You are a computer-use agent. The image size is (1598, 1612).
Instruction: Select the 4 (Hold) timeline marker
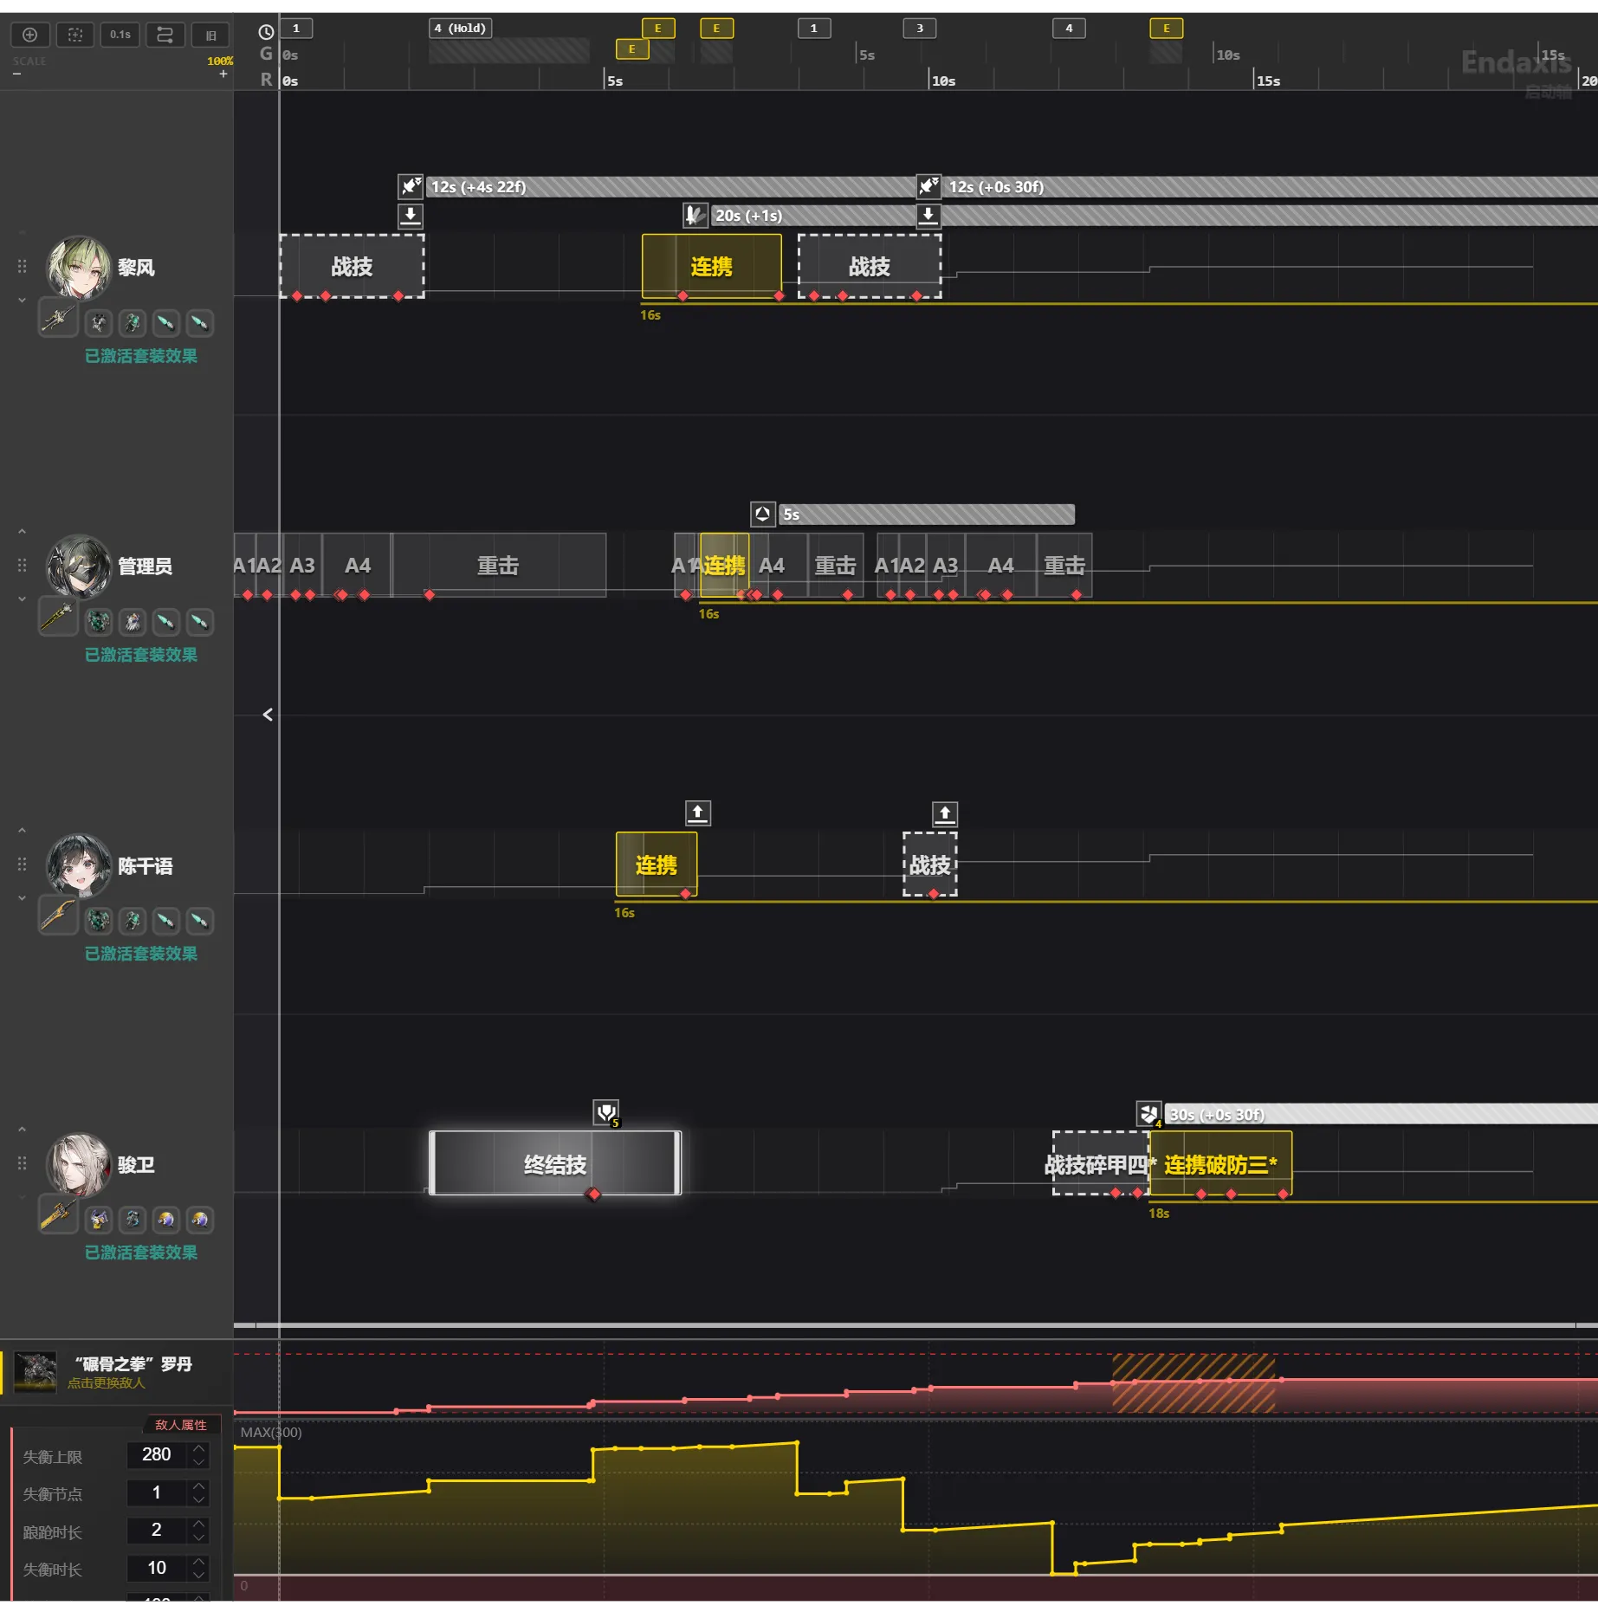(460, 29)
